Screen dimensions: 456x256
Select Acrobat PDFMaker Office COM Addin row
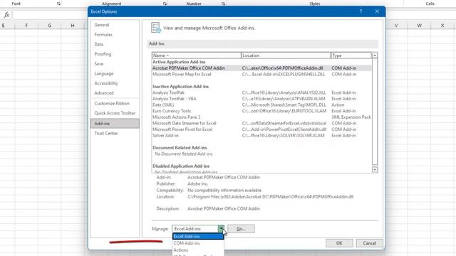pos(261,68)
